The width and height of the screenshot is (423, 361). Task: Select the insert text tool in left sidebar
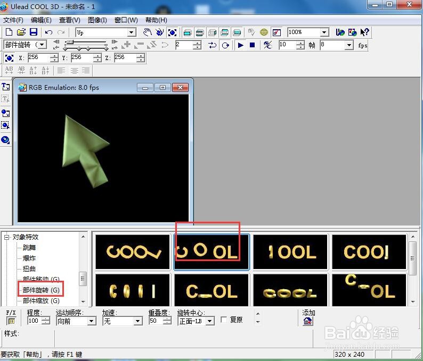[6, 87]
